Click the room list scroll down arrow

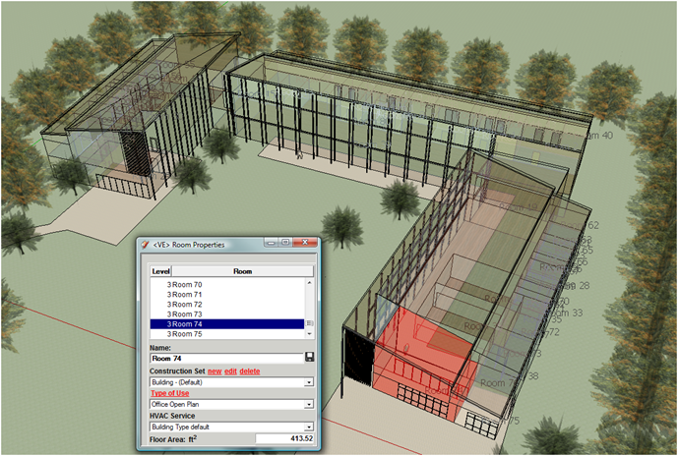[x=310, y=334]
